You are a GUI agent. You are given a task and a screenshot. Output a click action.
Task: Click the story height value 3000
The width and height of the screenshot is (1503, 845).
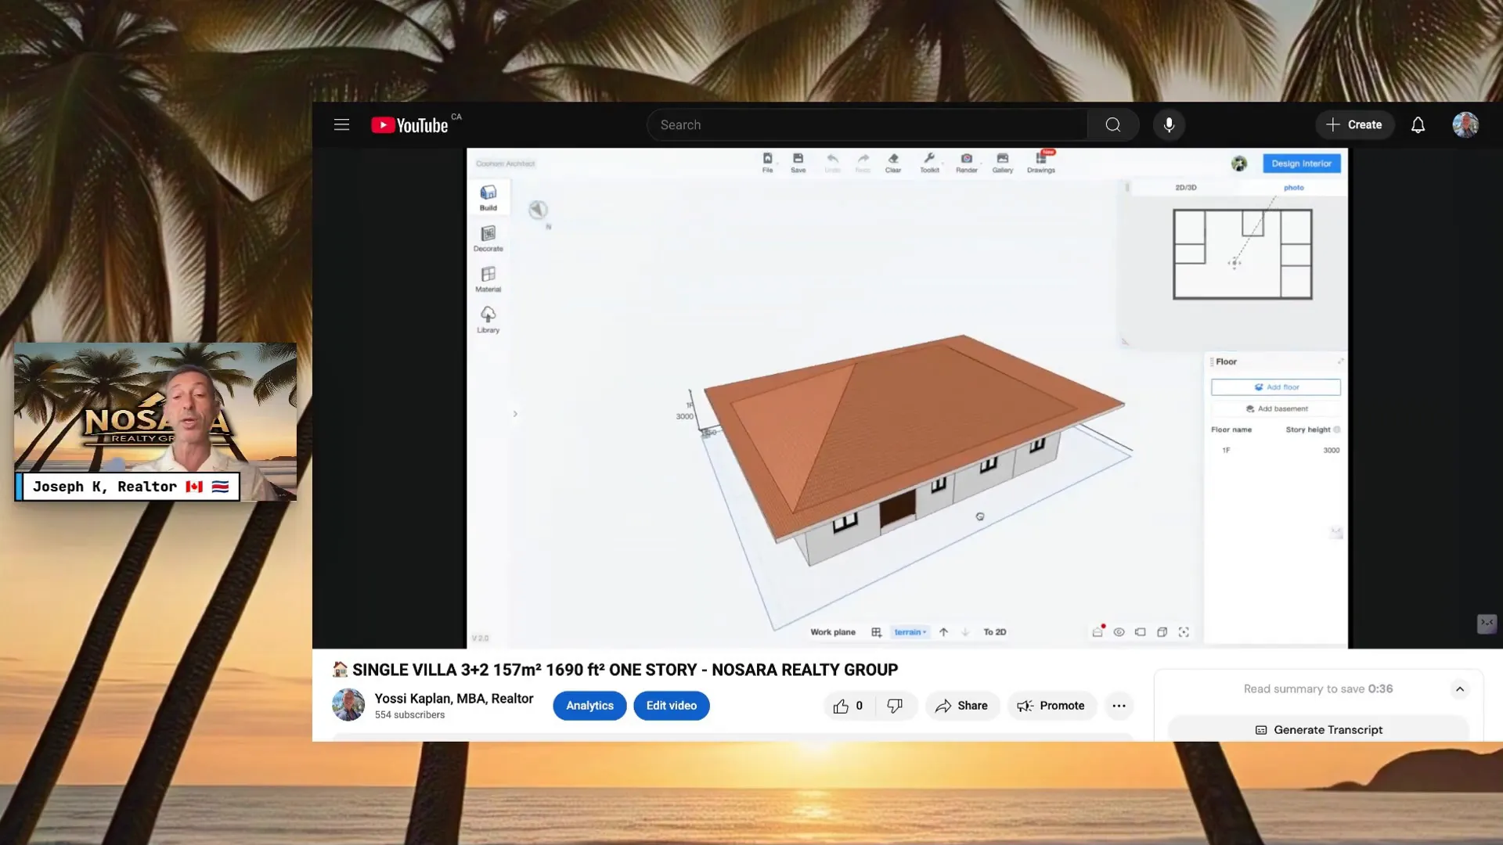click(1332, 451)
